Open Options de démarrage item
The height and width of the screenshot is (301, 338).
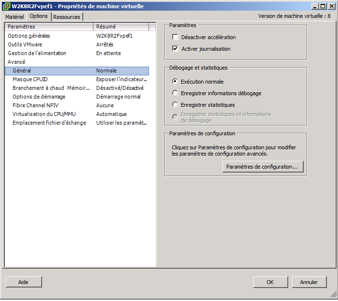(x=77, y=97)
